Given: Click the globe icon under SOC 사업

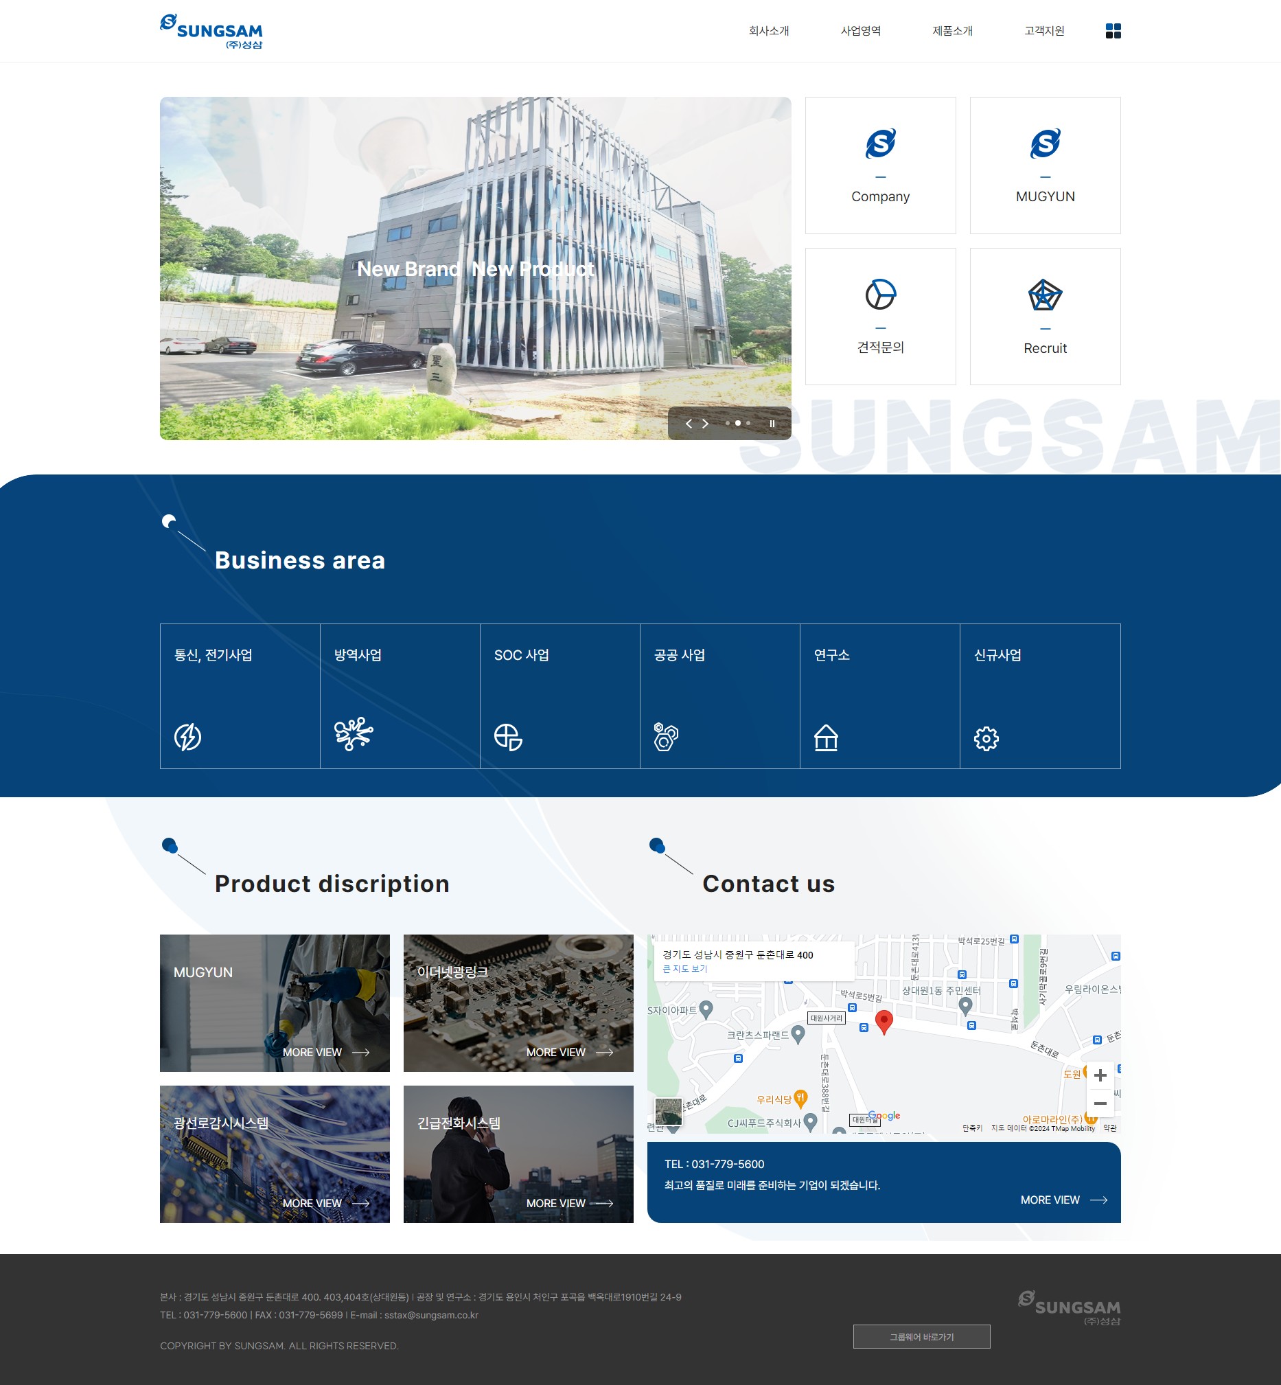Looking at the screenshot, I should [508, 737].
